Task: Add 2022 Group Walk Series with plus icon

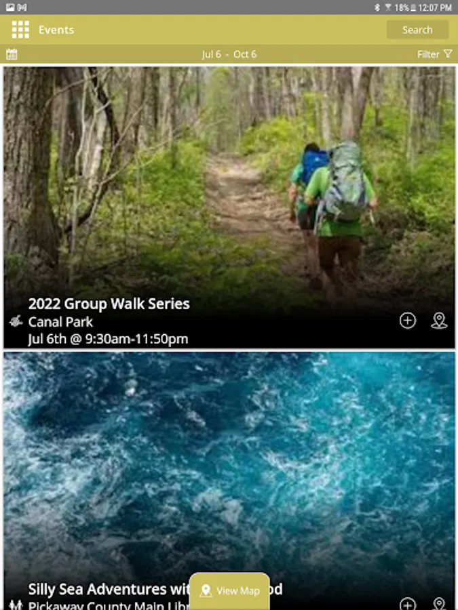Action: coord(408,321)
